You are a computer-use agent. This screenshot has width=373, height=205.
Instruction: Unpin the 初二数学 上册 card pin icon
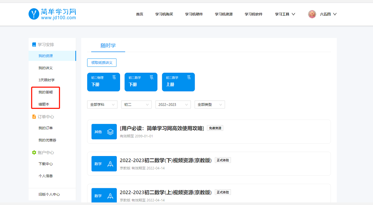[x=189, y=77]
